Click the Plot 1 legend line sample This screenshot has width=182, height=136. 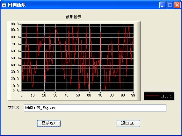[152, 96]
